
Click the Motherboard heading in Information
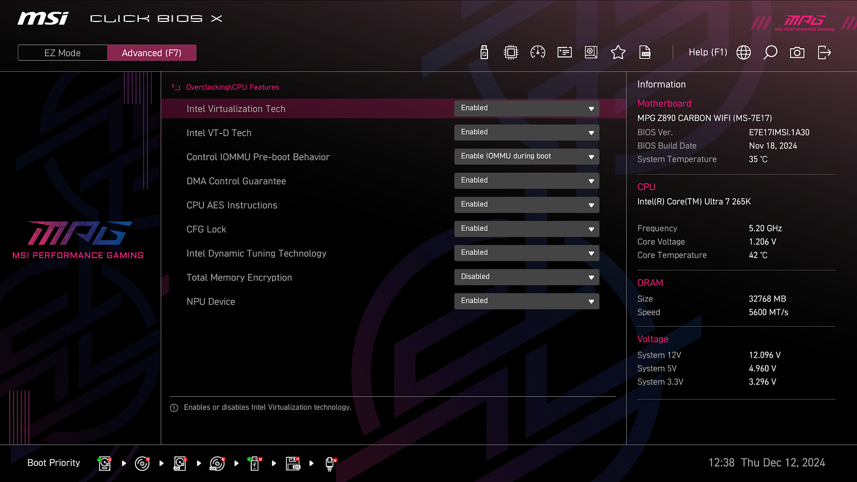click(x=664, y=103)
